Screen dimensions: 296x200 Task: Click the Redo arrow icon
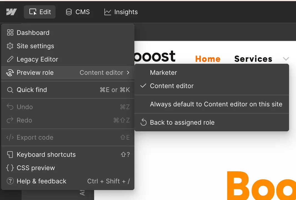pyautogui.click(x=10, y=120)
